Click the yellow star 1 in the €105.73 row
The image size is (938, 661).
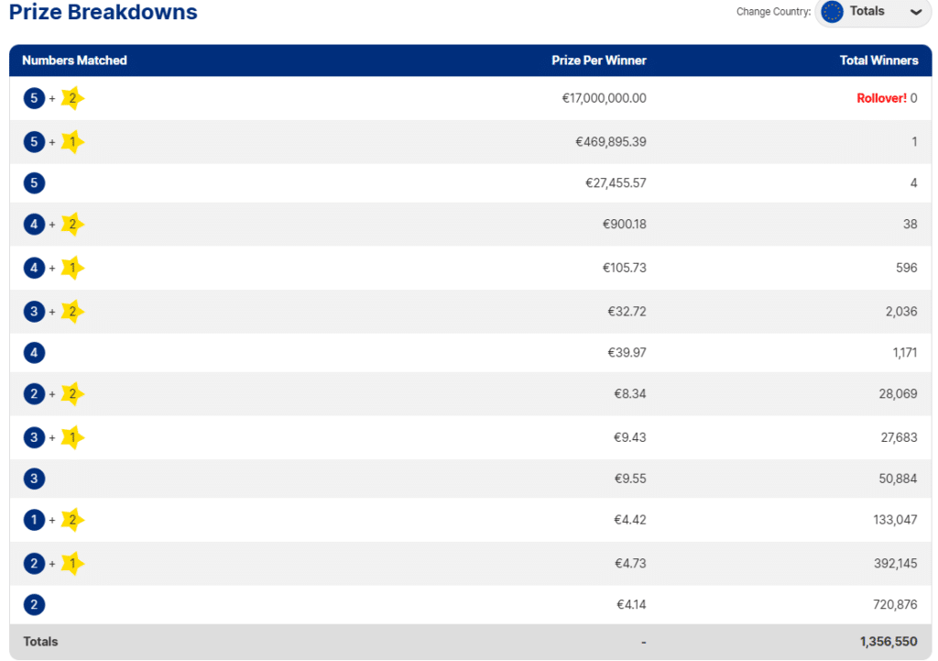click(x=72, y=269)
